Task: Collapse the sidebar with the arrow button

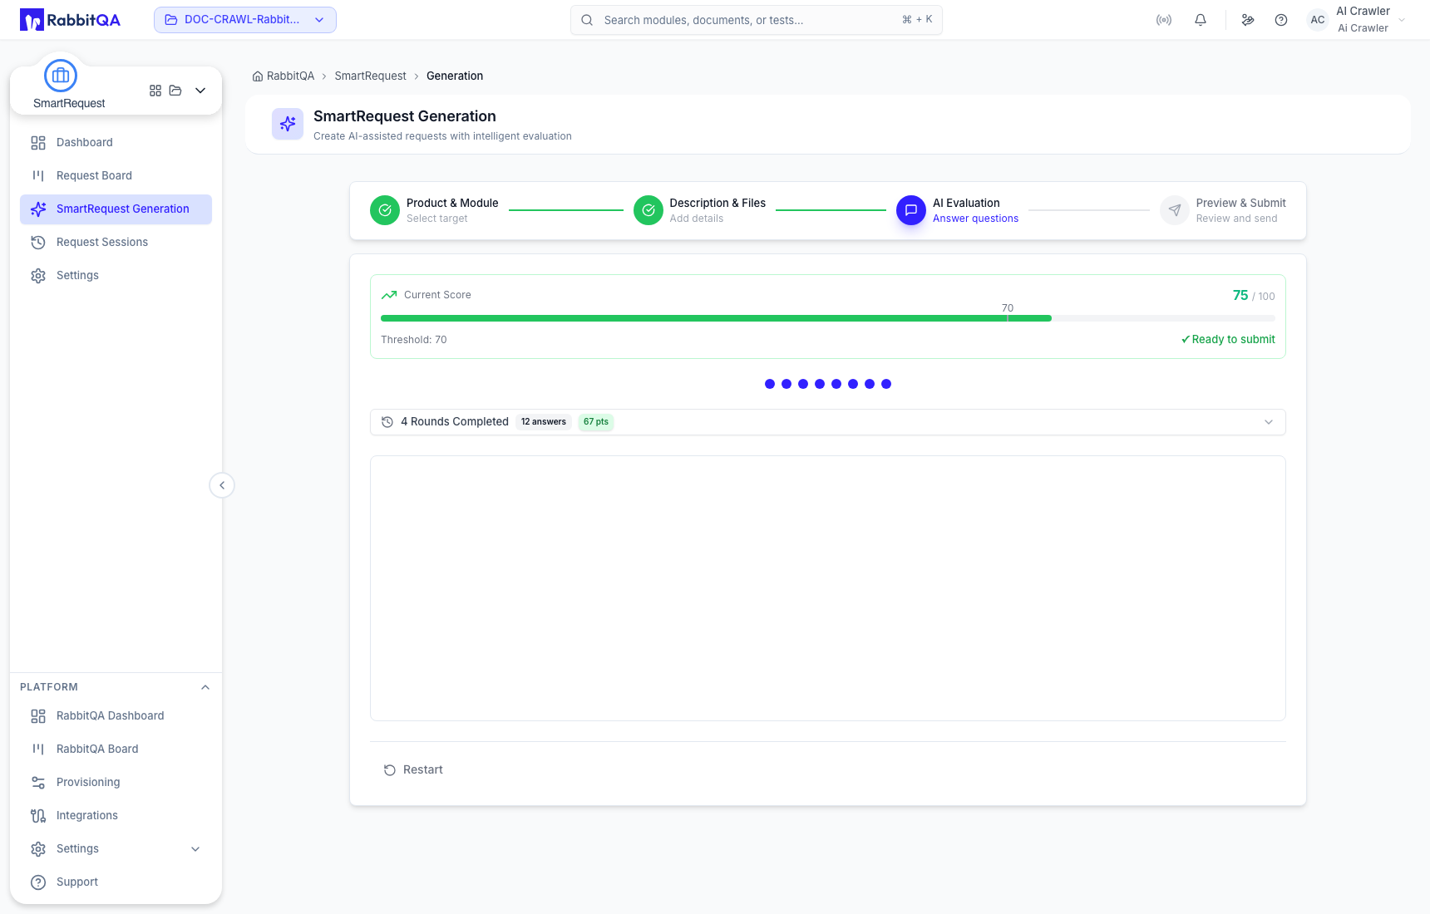Action: coord(222,485)
